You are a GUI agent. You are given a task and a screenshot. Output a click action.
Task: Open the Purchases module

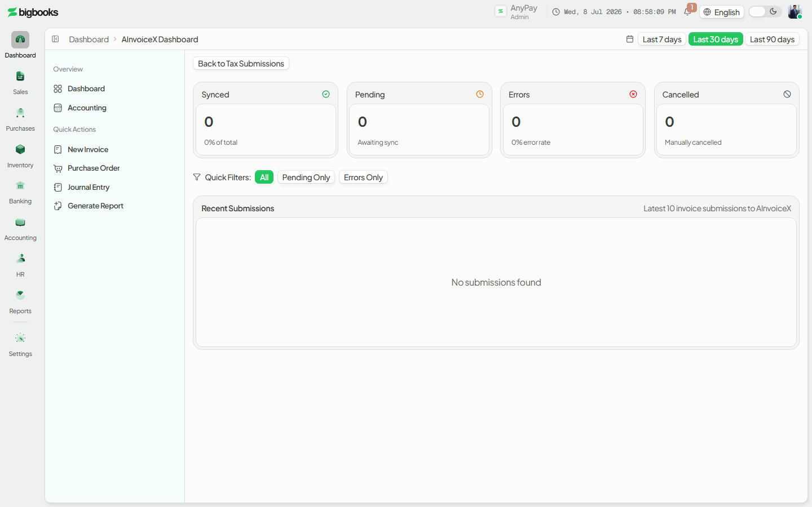click(20, 119)
